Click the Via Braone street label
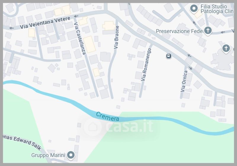 tap(116, 37)
